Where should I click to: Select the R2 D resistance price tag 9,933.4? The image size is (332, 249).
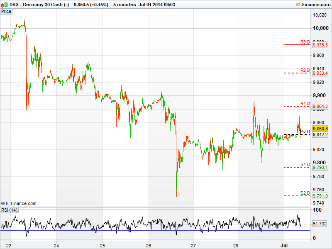pyautogui.click(x=320, y=73)
